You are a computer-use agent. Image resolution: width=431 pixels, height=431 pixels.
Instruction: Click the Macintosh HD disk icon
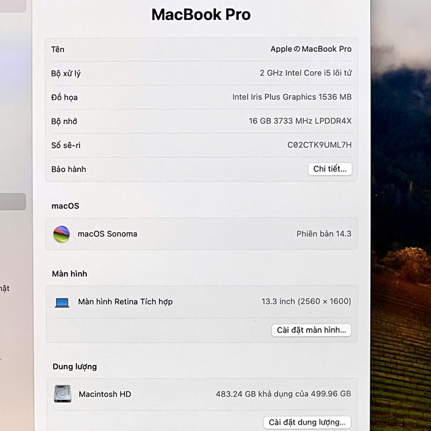tap(62, 394)
